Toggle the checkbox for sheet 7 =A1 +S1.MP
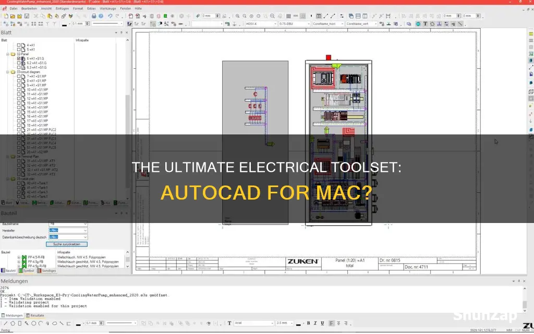The width and height of the screenshot is (534, 334). [x=19, y=77]
